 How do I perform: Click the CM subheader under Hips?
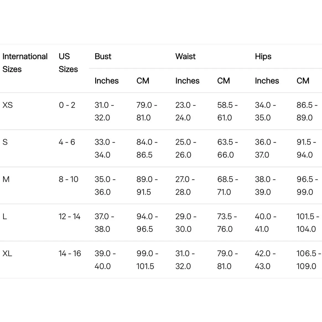pos(303,81)
